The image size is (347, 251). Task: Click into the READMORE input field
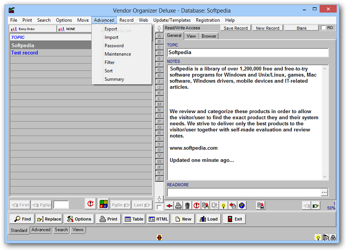click(244, 192)
